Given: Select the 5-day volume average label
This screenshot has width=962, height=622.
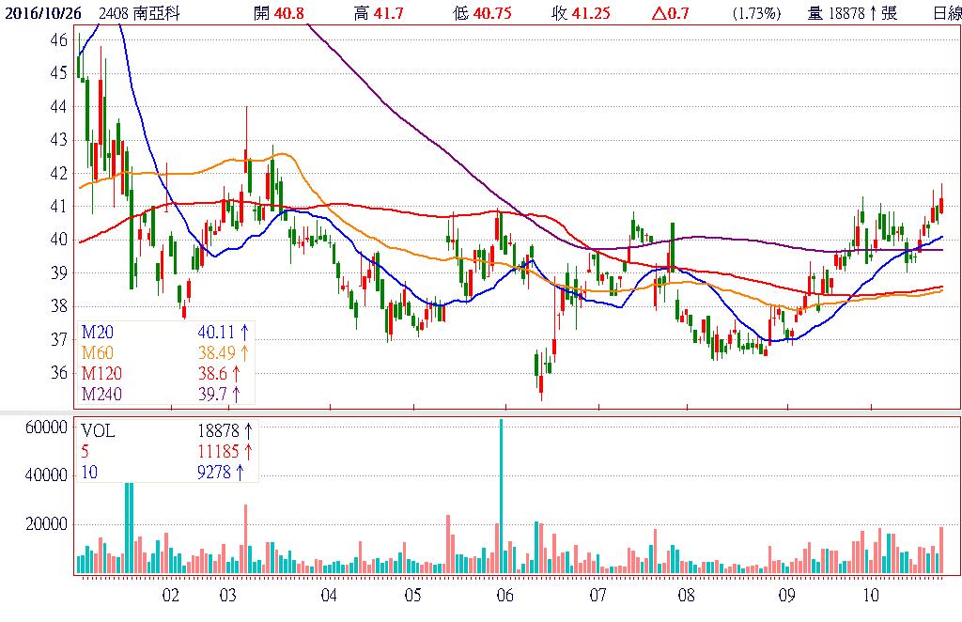Looking at the screenshot, I should 85,453.
